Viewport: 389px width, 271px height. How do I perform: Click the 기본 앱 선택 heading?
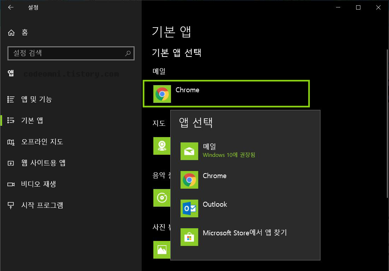point(176,53)
